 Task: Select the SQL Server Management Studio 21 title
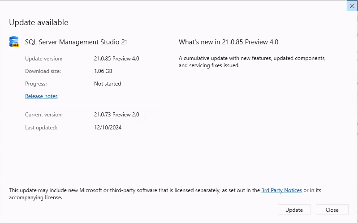[x=77, y=42]
